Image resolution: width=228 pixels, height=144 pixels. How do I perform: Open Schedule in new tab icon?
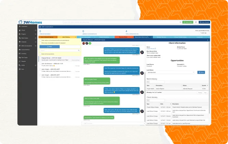(36, 42)
